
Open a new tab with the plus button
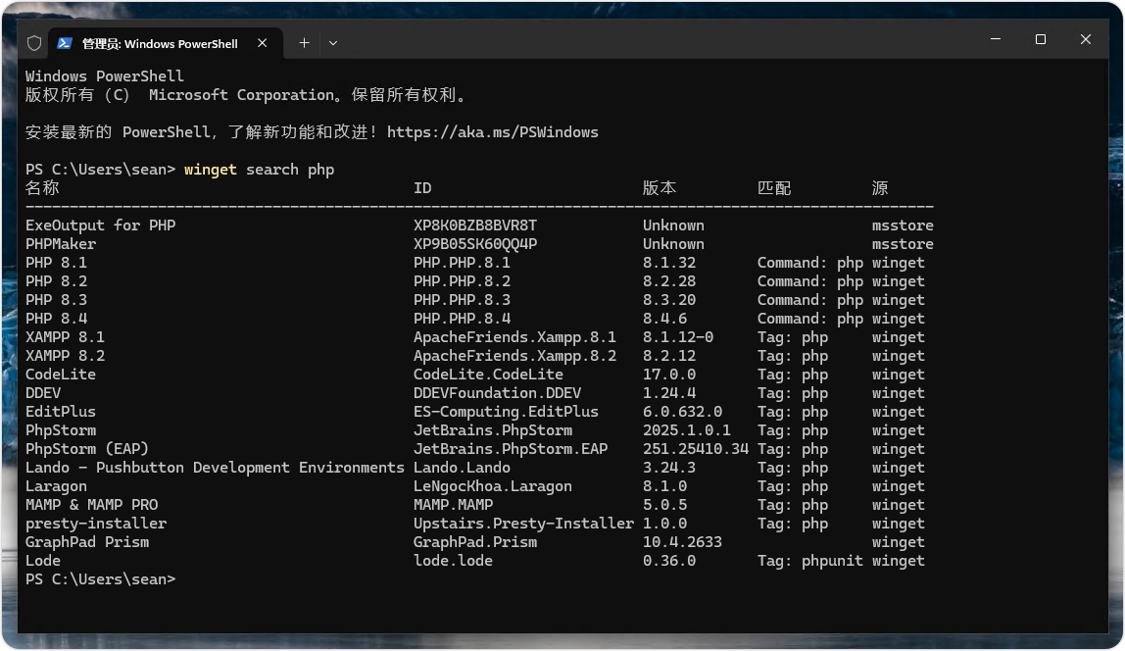pyautogui.click(x=304, y=43)
